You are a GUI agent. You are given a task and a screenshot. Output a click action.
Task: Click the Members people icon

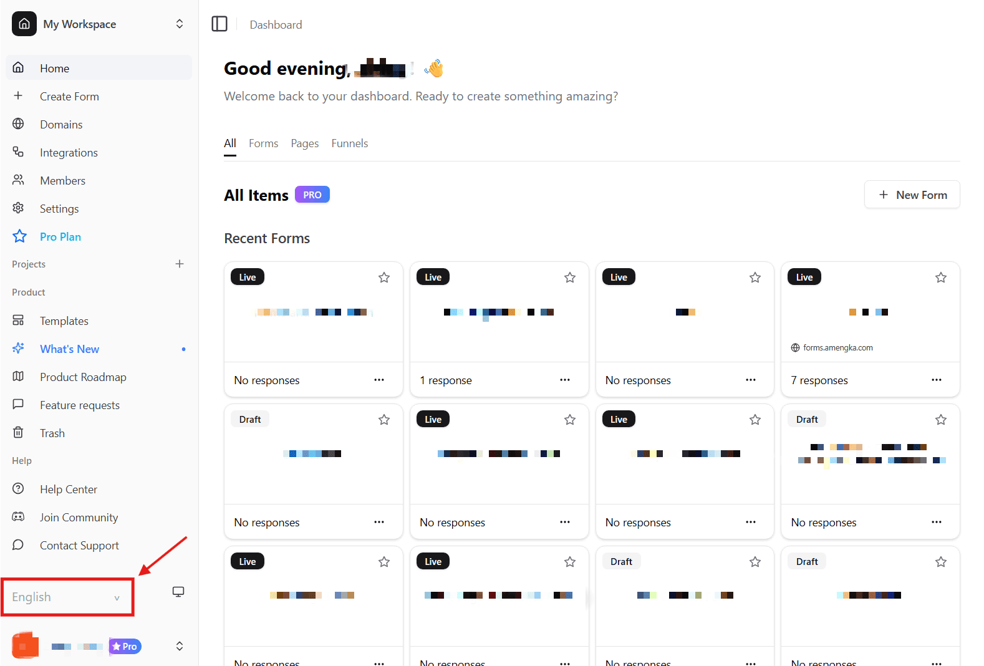18,180
